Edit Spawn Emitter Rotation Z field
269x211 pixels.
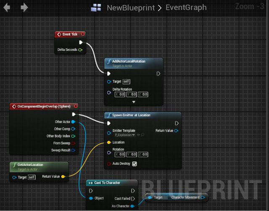143,154
